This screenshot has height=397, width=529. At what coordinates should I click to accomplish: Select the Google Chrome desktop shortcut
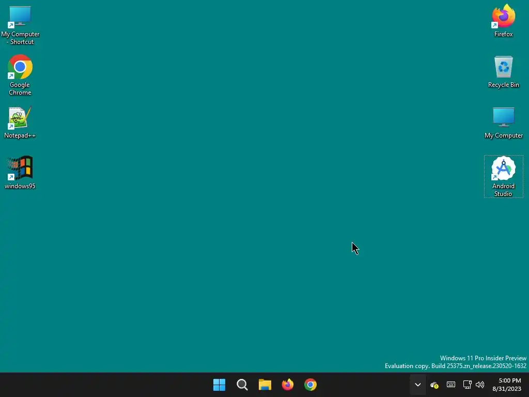[x=20, y=75]
